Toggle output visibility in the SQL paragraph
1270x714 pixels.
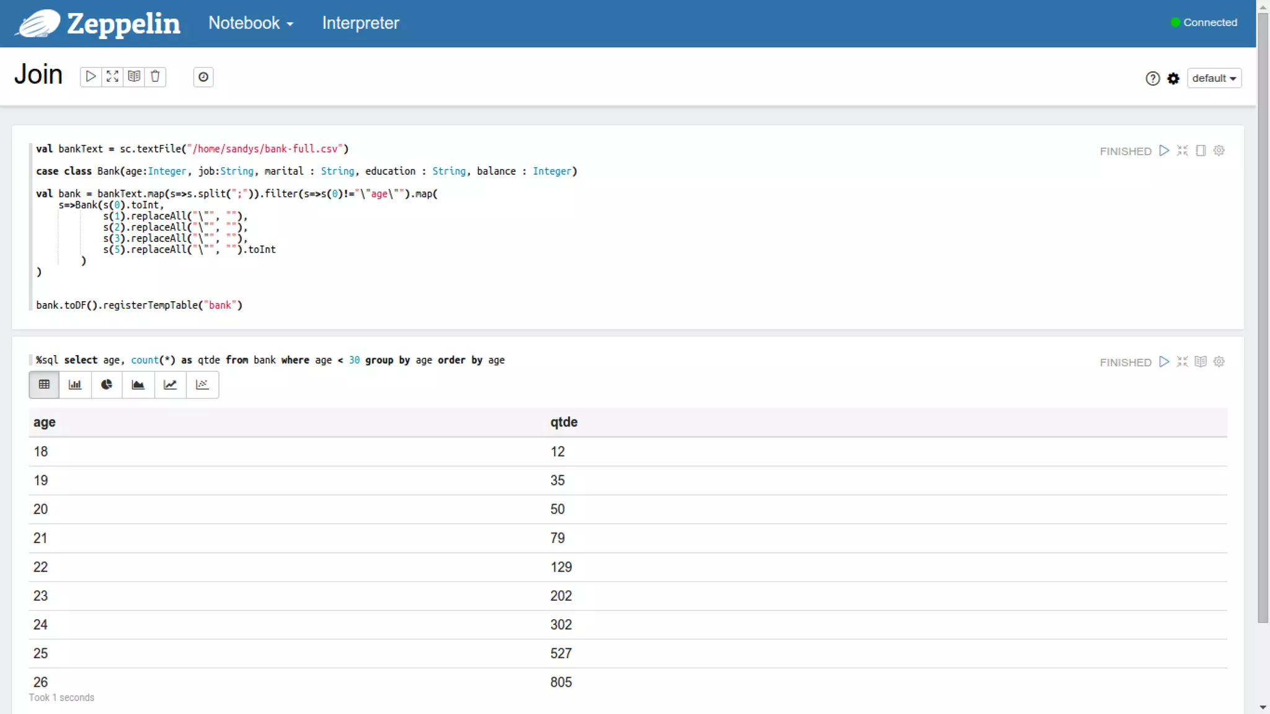click(1201, 361)
